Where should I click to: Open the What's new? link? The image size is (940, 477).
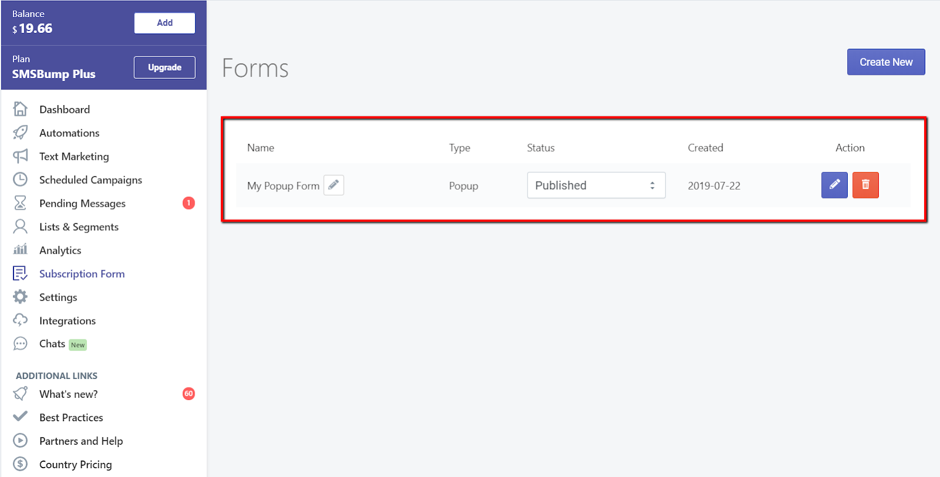69,394
